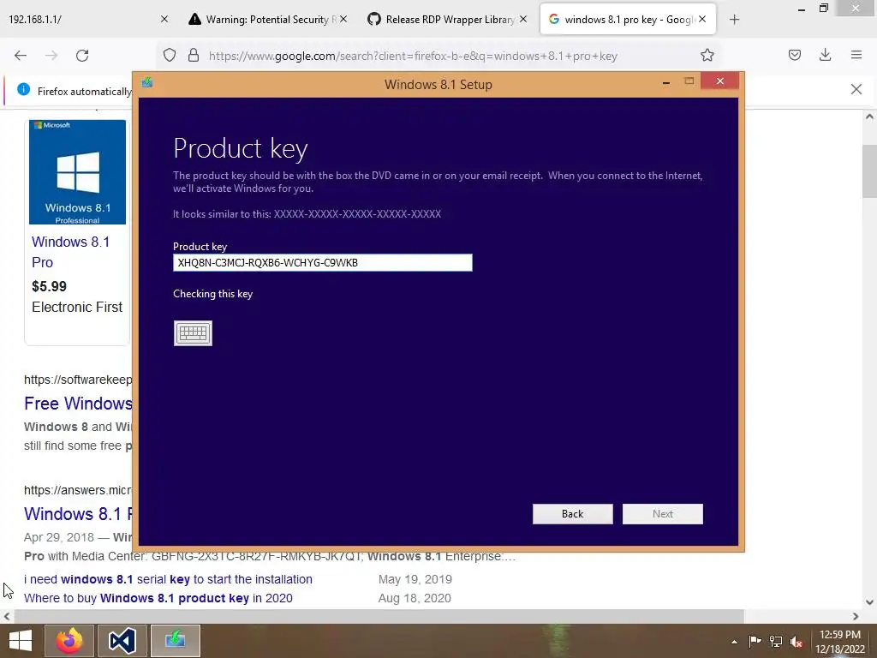Bookmark this page with the star icon
877x658 pixels.
[707, 56]
